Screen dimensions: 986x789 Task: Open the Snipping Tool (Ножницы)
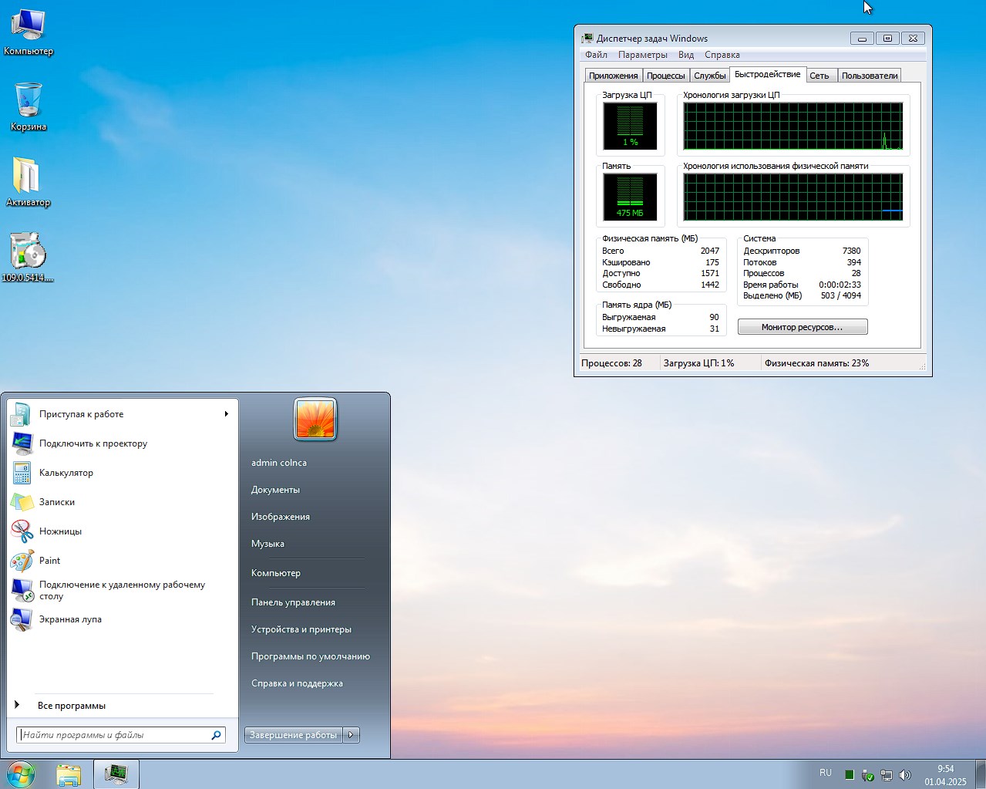pos(60,531)
